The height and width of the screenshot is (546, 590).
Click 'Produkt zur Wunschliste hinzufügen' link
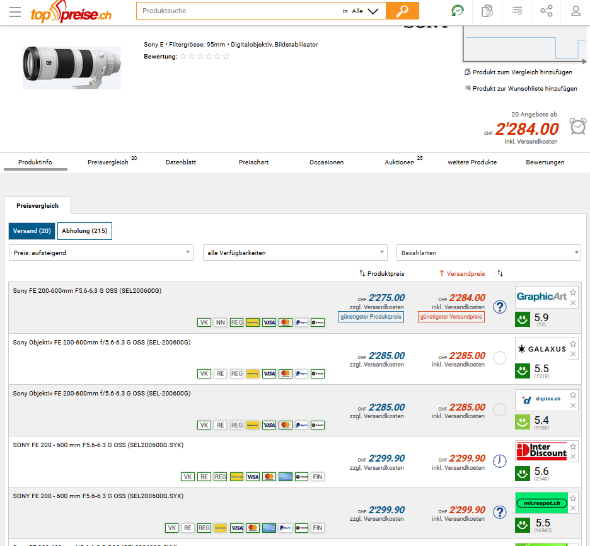click(x=524, y=89)
